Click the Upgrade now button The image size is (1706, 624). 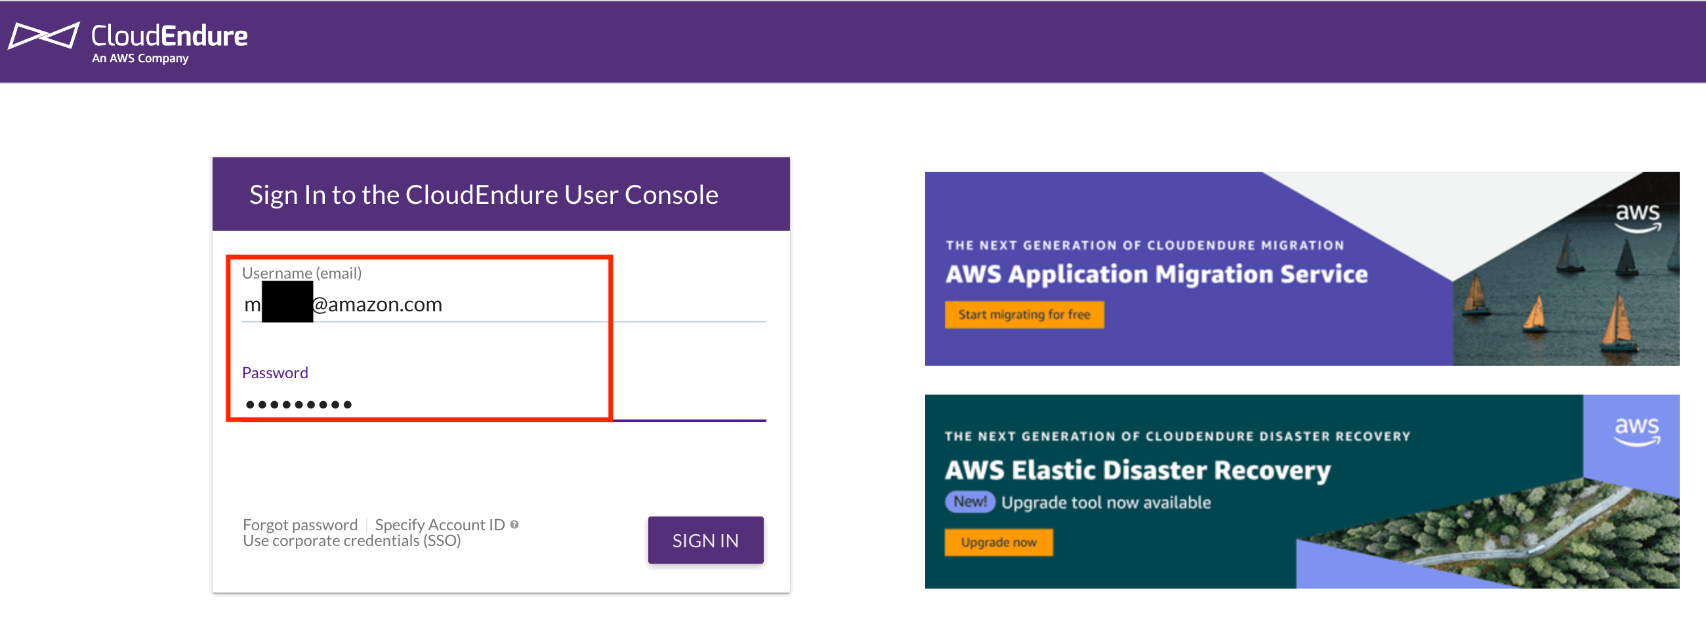[999, 542]
